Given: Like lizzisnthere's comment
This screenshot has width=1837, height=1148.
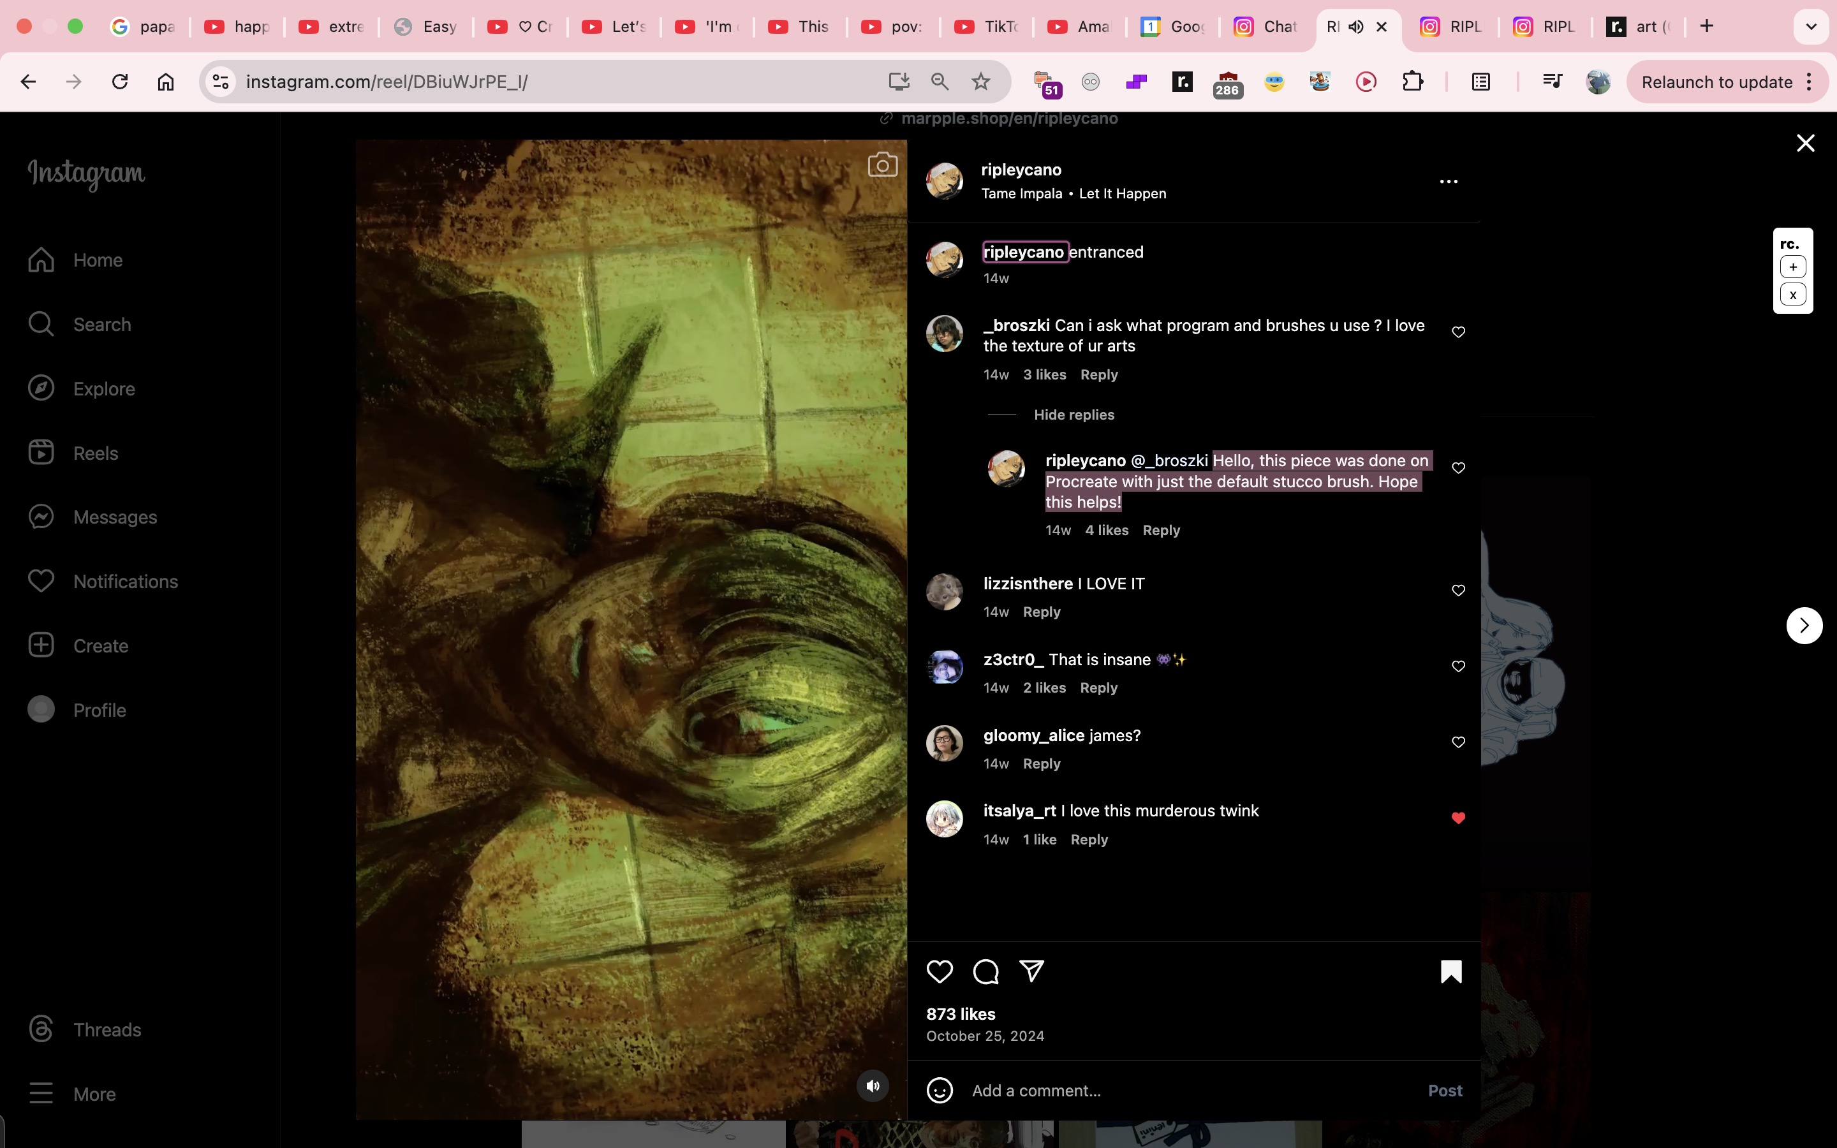Looking at the screenshot, I should click(x=1458, y=590).
